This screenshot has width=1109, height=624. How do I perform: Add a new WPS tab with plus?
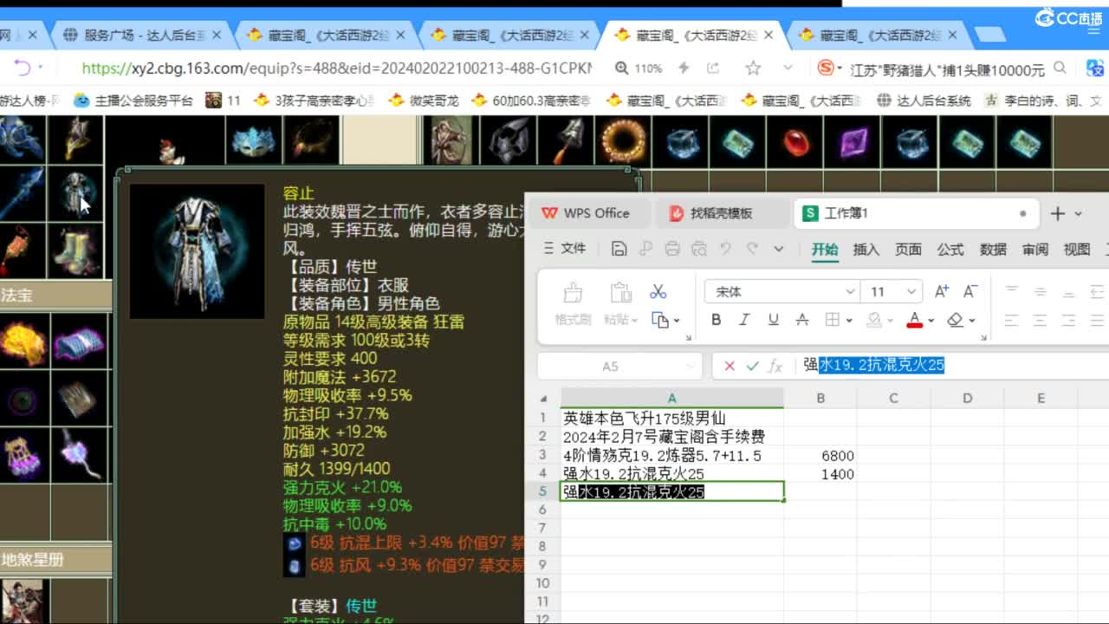1058,213
